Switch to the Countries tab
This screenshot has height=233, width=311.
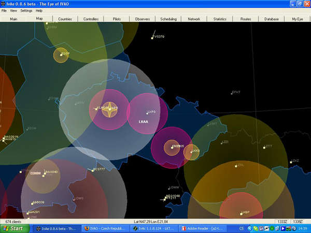click(65, 19)
